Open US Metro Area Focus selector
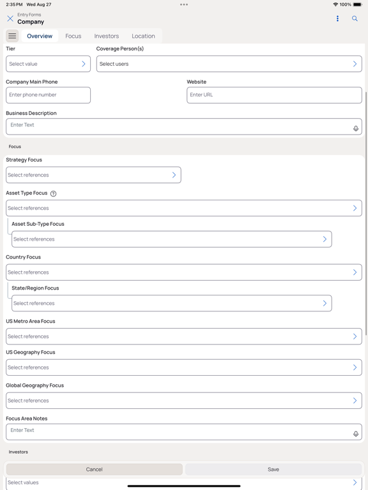Screen dimensions: 368x490 click(184, 336)
